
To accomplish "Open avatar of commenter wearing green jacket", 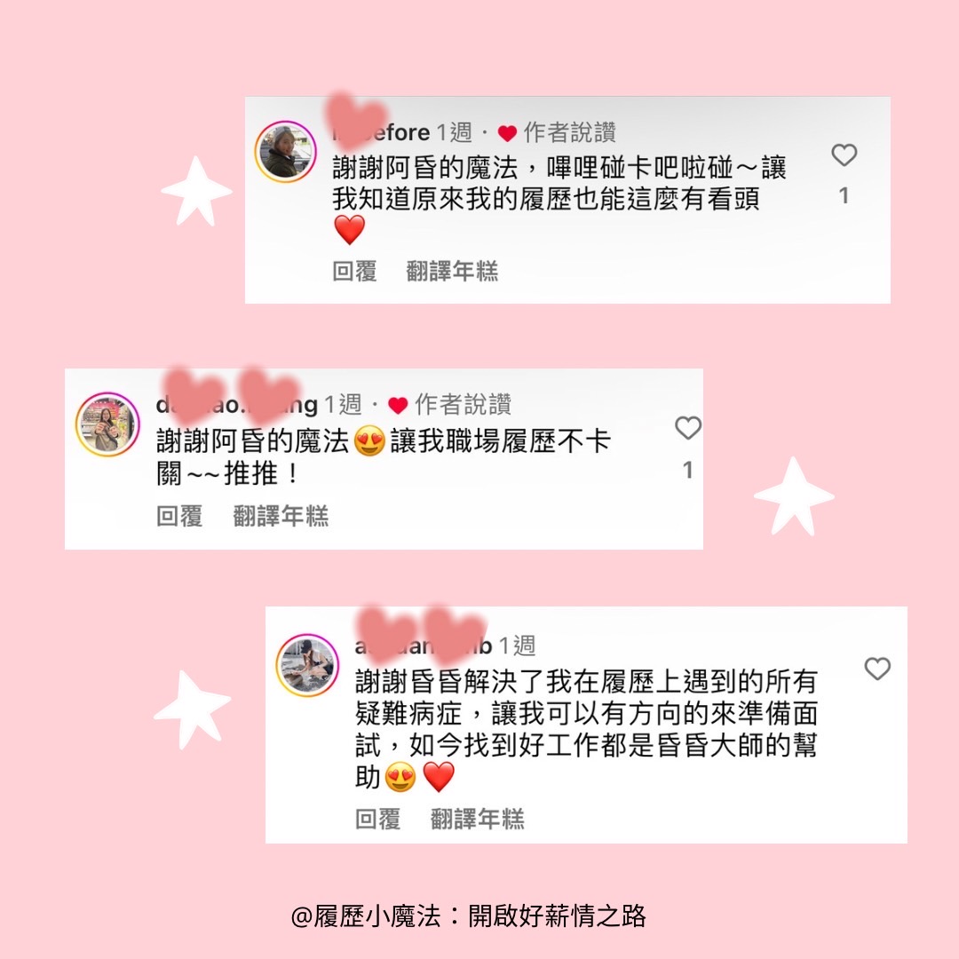I will click(286, 152).
